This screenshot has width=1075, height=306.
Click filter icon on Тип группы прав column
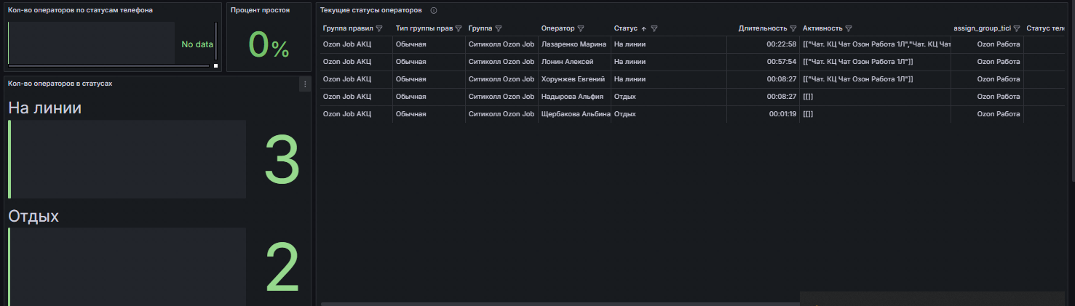(x=459, y=28)
